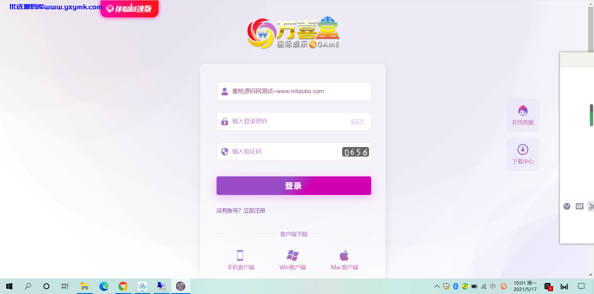Expand hidden system tray icons chevron
Viewport: 594px width, 294px height.
click(x=437, y=286)
